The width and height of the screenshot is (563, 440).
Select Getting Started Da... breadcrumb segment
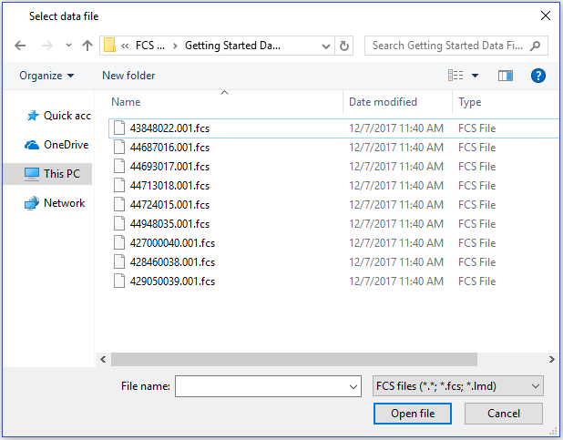click(232, 46)
